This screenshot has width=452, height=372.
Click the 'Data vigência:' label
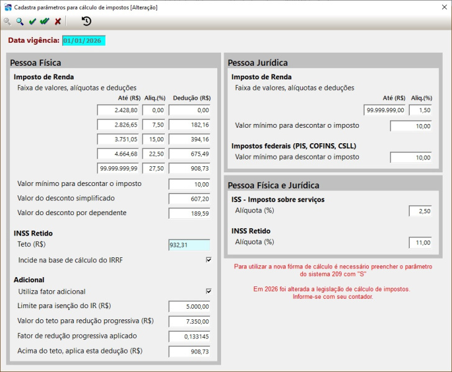tap(34, 40)
